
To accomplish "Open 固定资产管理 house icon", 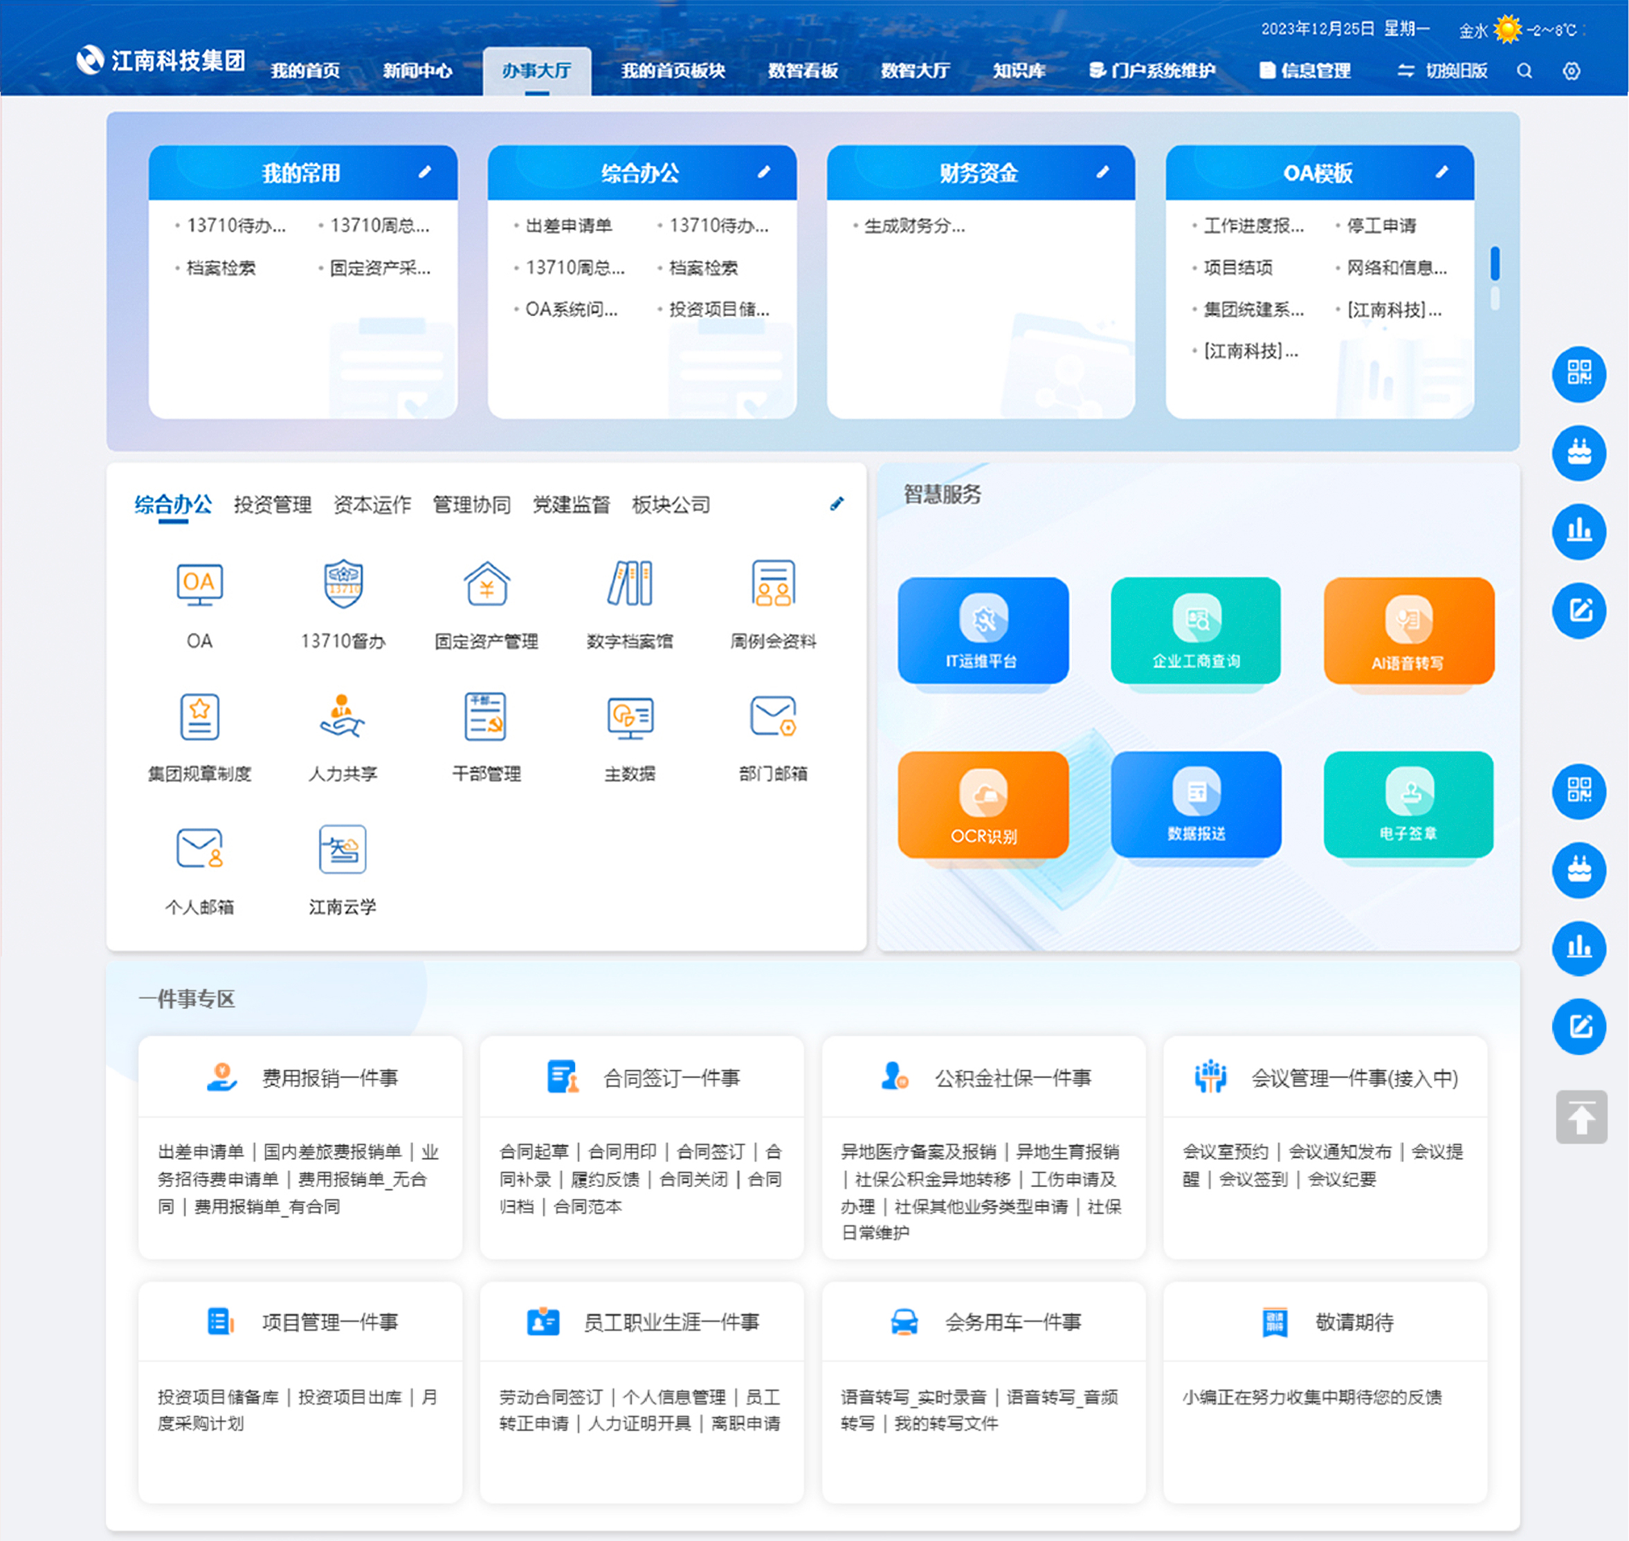I will pyautogui.click(x=486, y=585).
